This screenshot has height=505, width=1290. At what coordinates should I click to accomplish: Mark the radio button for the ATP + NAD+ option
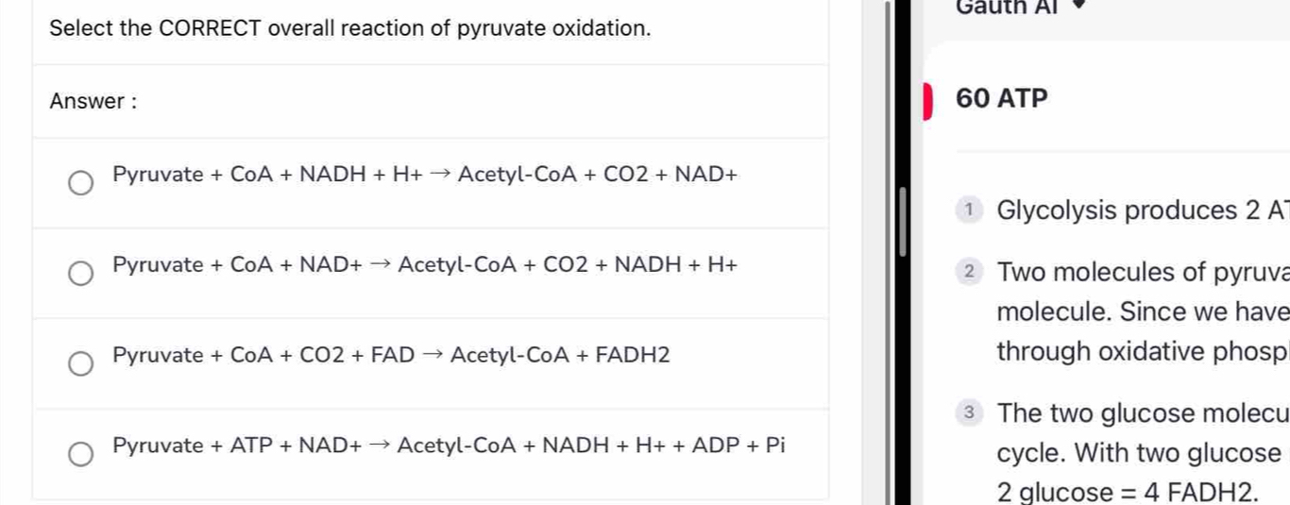coord(82,453)
